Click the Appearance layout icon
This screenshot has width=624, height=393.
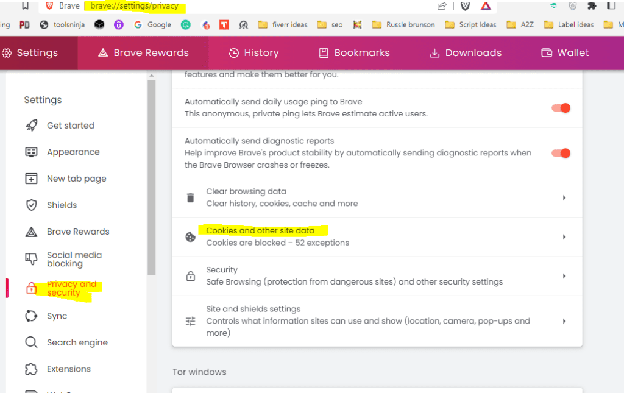pos(32,152)
